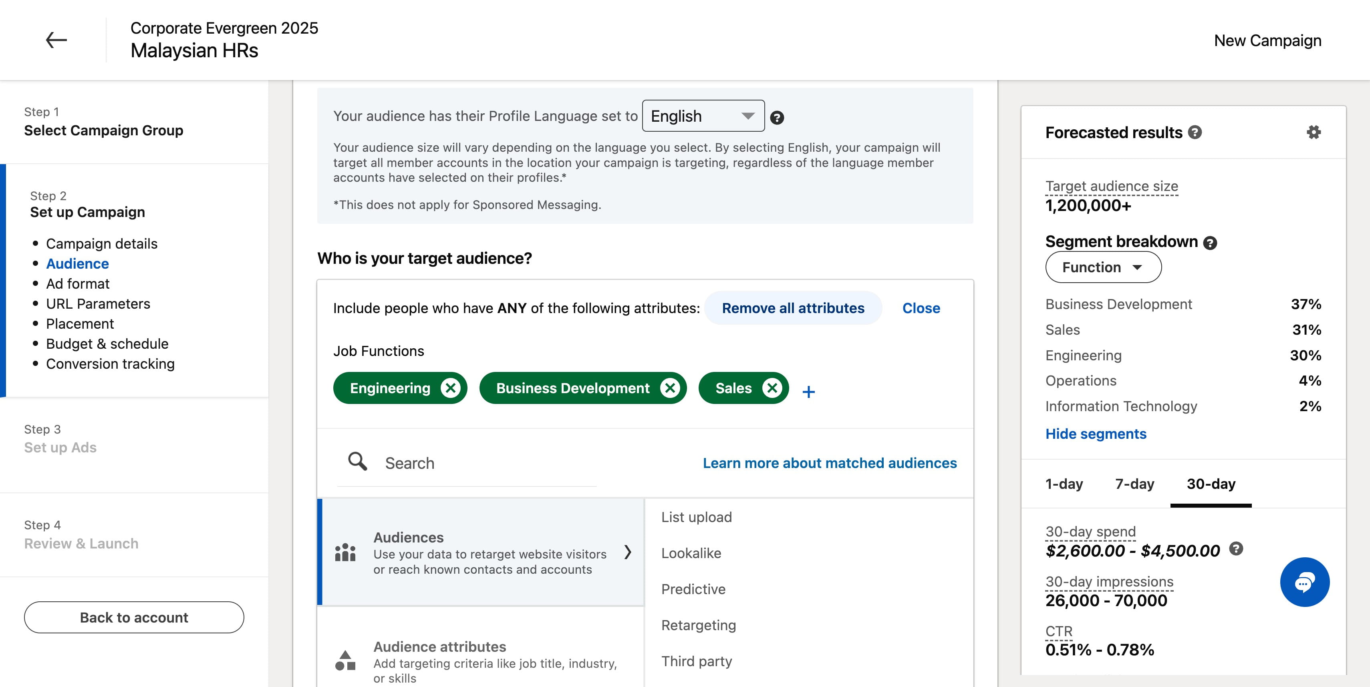This screenshot has height=687, width=1370.
Task: Click the CTR label
Action: click(x=1059, y=631)
